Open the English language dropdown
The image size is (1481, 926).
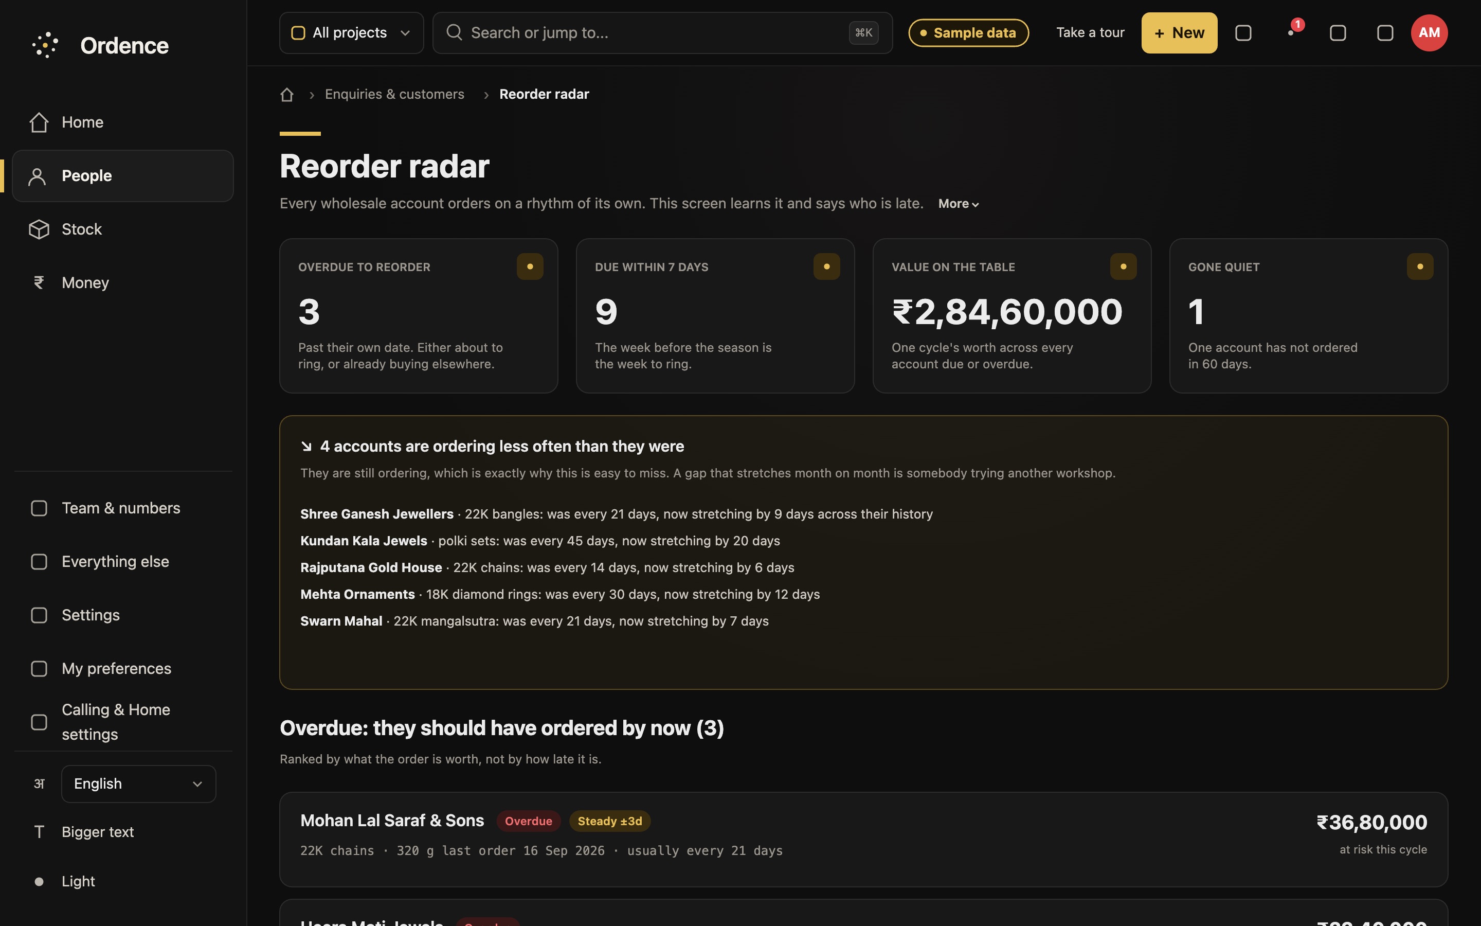click(138, 784)
